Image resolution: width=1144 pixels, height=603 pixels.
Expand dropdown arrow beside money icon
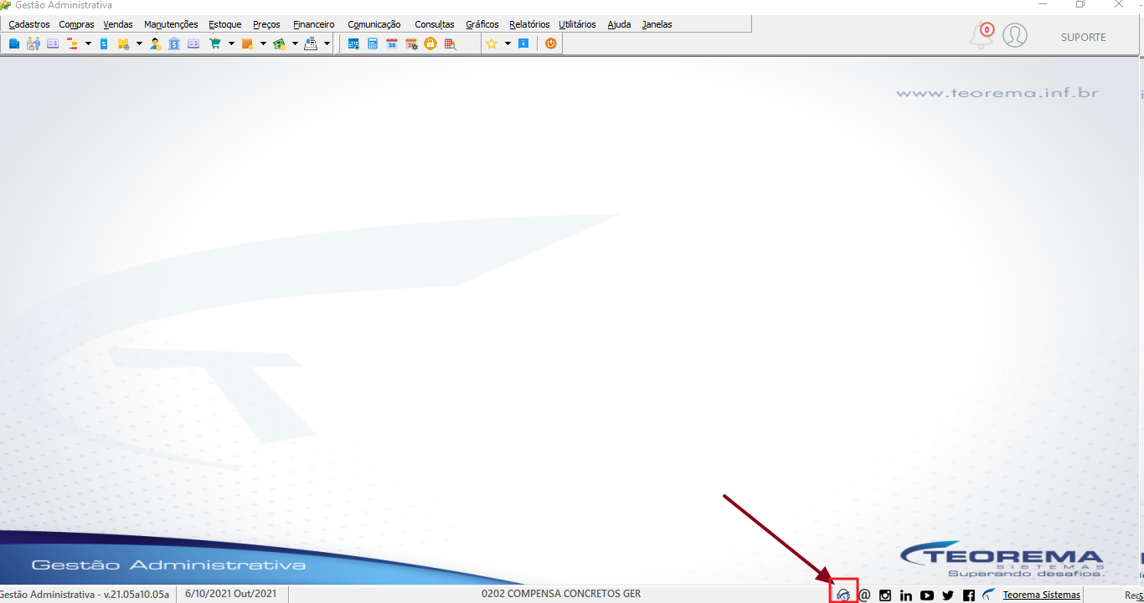tap(295, 43)
